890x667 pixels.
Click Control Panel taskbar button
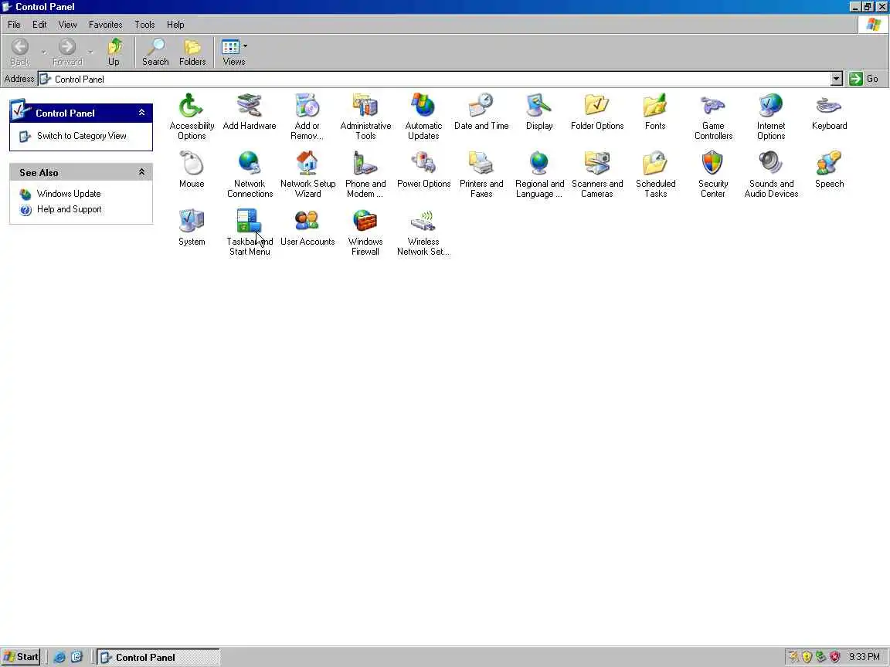158,657
